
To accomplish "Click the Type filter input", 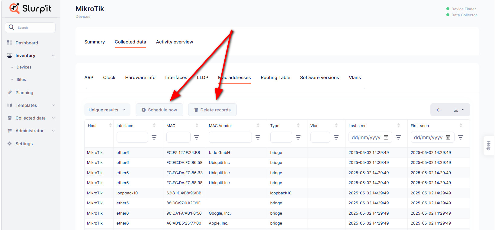I will 281,137.
